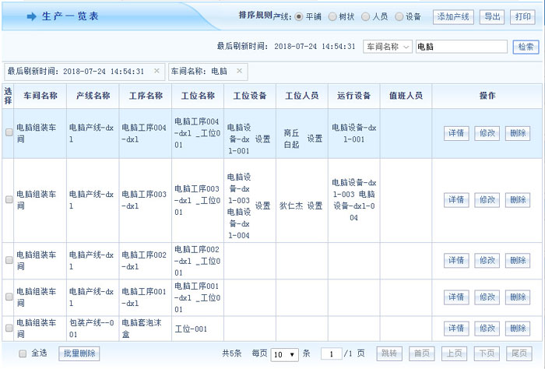The height and width of the screenshot is (369, 545).
Task: Remove the 车间名称 电脑 filter tag
Action: coord(239,71)
